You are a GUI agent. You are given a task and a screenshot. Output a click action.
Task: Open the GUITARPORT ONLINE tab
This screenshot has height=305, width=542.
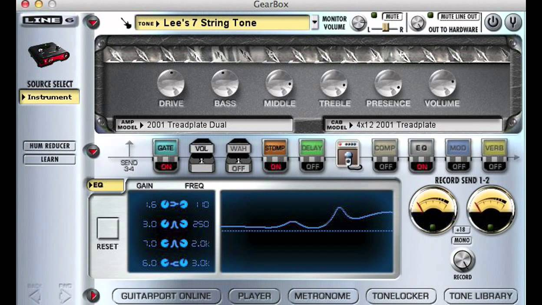[x=166, y=296]
